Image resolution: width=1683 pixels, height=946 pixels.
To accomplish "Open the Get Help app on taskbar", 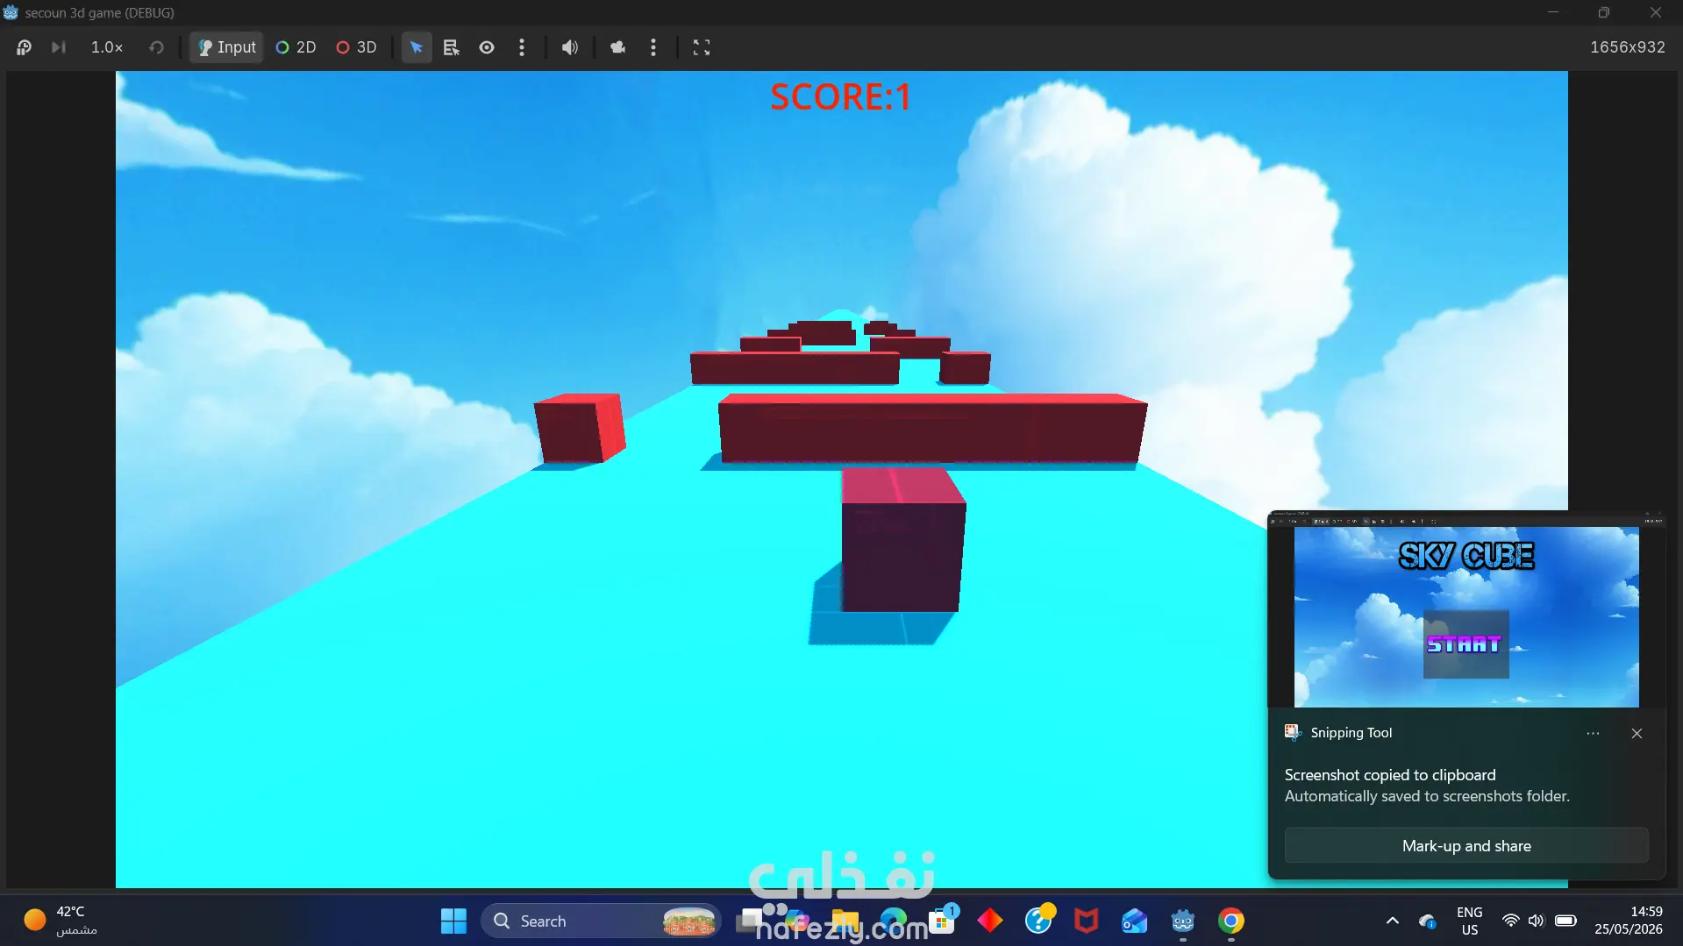I will tap(1038, 921).
